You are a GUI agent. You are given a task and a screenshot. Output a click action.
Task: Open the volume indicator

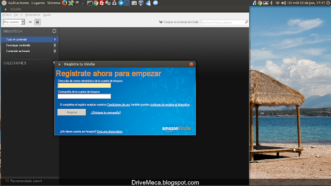click(x=283, y=3)
